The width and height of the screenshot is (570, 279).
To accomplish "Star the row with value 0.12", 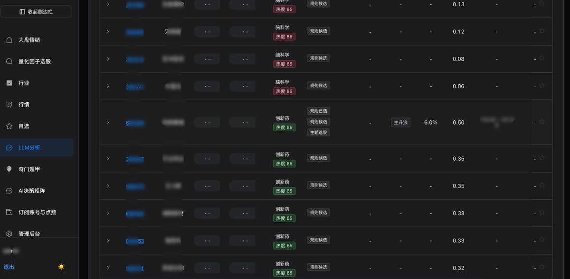I will coord(542,31).
